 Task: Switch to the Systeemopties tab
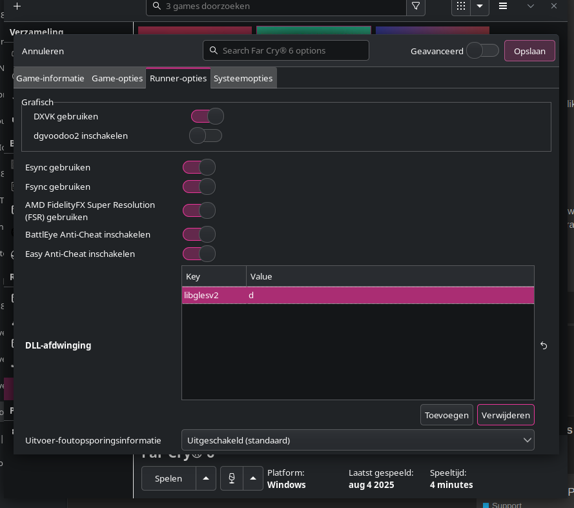pos(243,78)
